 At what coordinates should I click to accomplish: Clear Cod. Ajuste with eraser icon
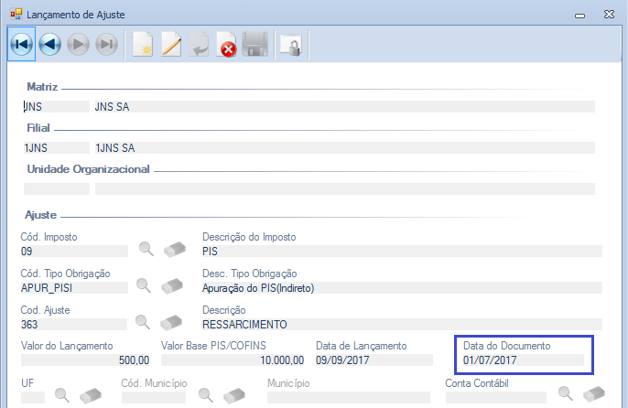pyautogui.click(x=171, y=322)
